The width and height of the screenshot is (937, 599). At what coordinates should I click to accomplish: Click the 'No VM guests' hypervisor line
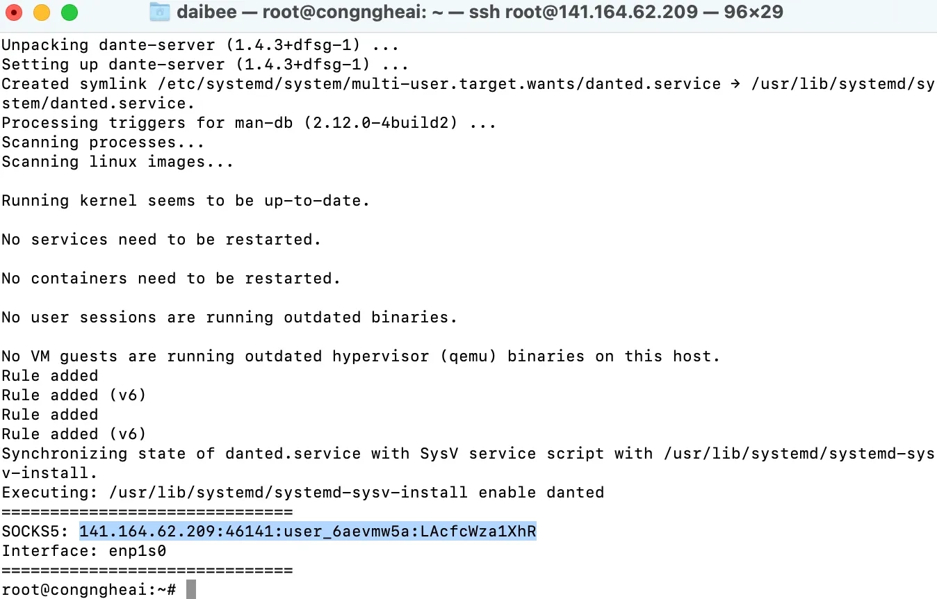point(360,356)
